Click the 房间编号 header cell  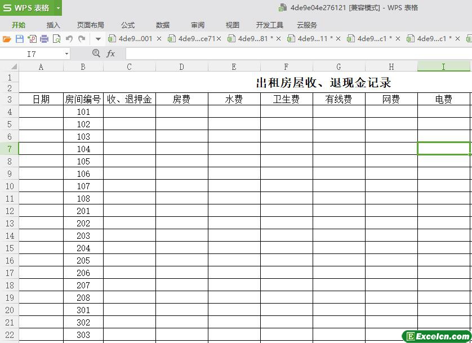coord(83,99)
